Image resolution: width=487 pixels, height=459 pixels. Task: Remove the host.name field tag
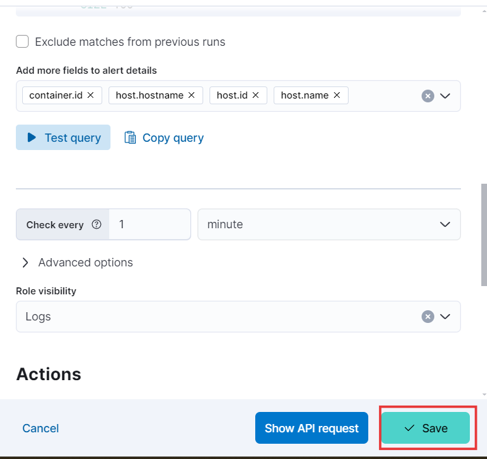point(337,95)
